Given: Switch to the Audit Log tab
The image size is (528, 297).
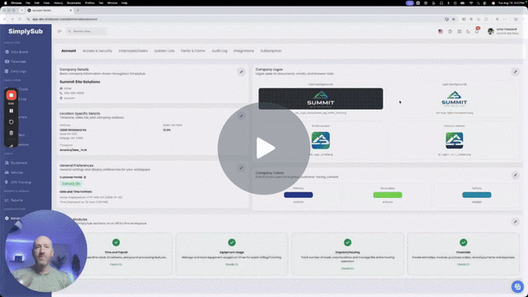Looking at the screenshot, I should [219, 51].
